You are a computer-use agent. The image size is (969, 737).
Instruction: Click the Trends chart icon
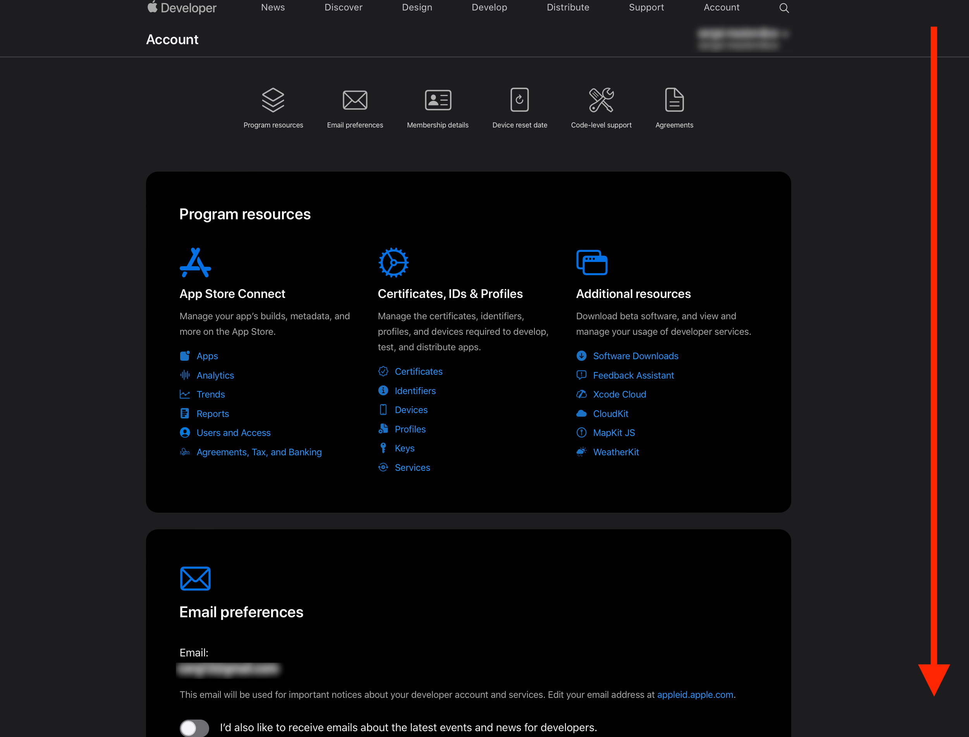[185, 394]
